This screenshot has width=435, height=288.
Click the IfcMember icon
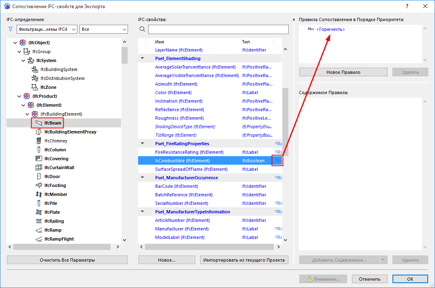39,194
